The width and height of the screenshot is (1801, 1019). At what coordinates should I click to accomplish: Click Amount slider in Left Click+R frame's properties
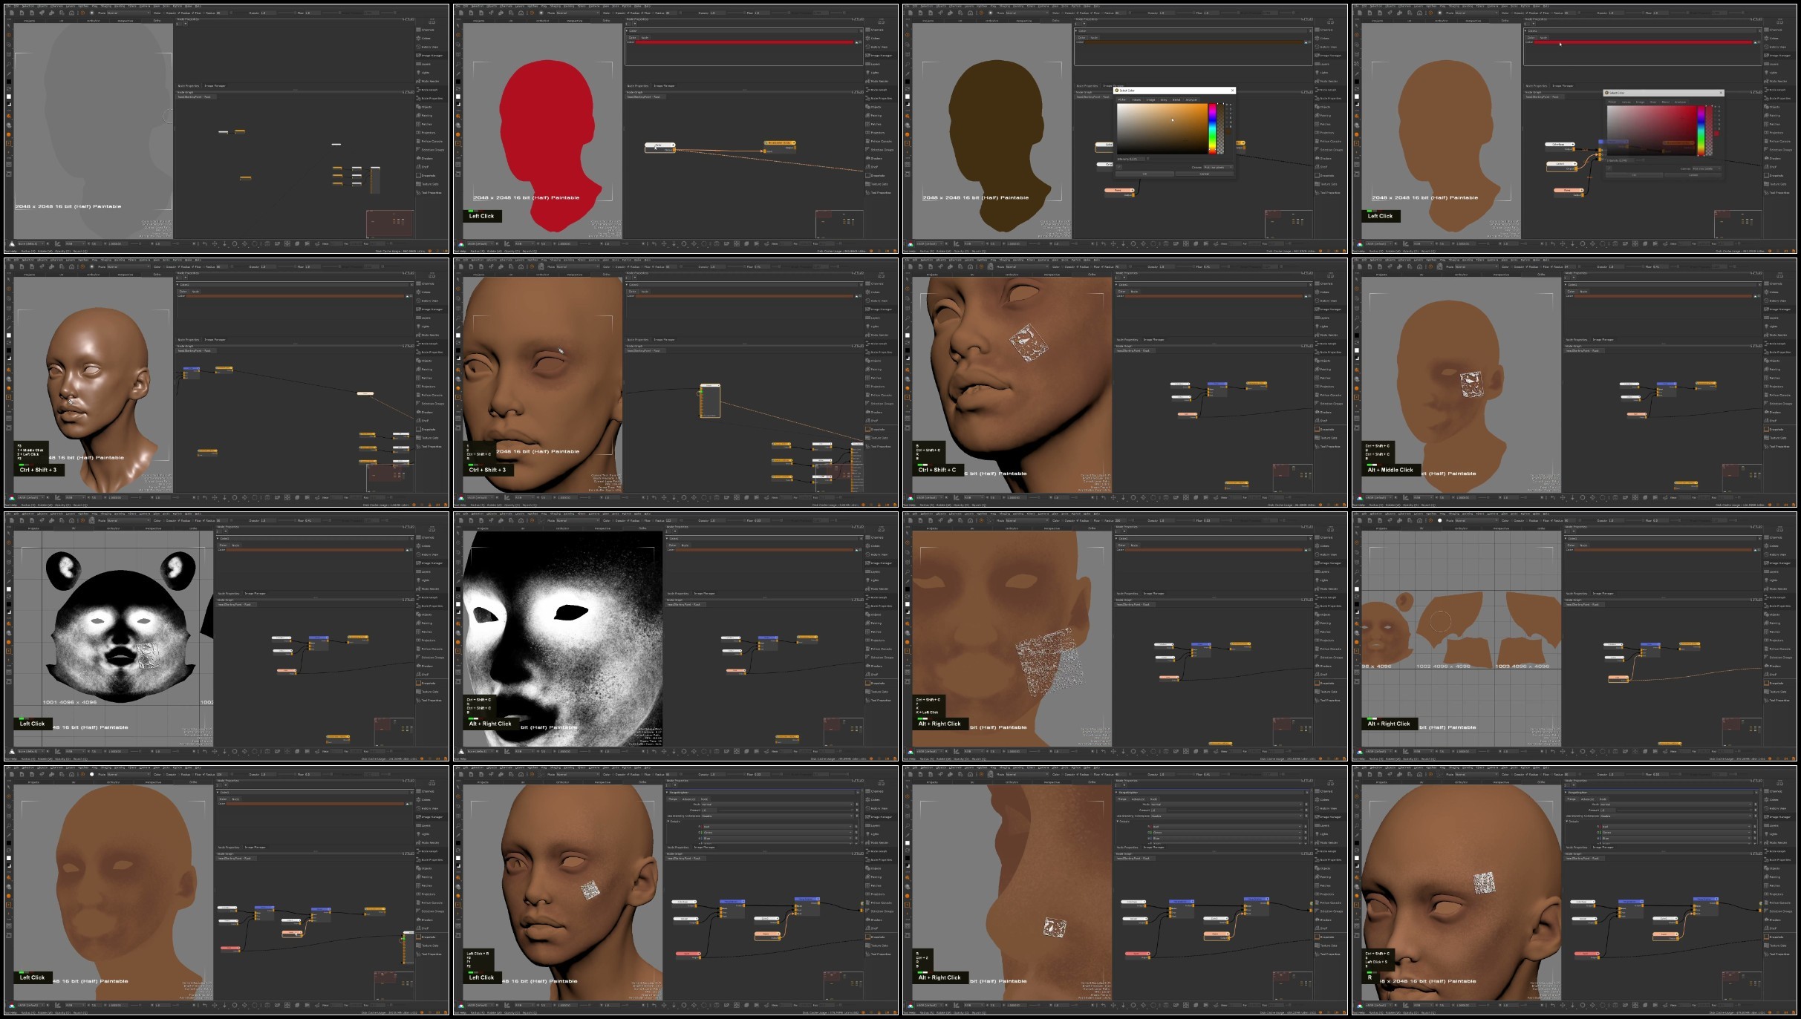pyautogui.click(x=786, y=810)
